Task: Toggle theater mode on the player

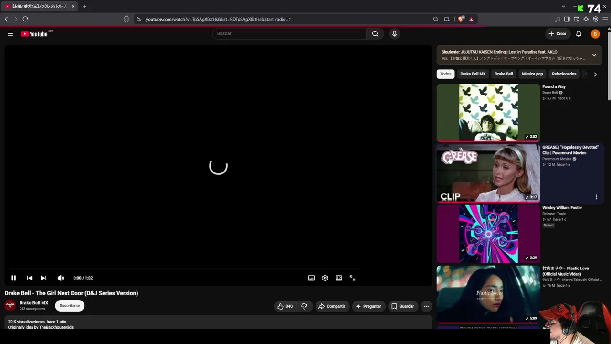Action: coord(339,278)
